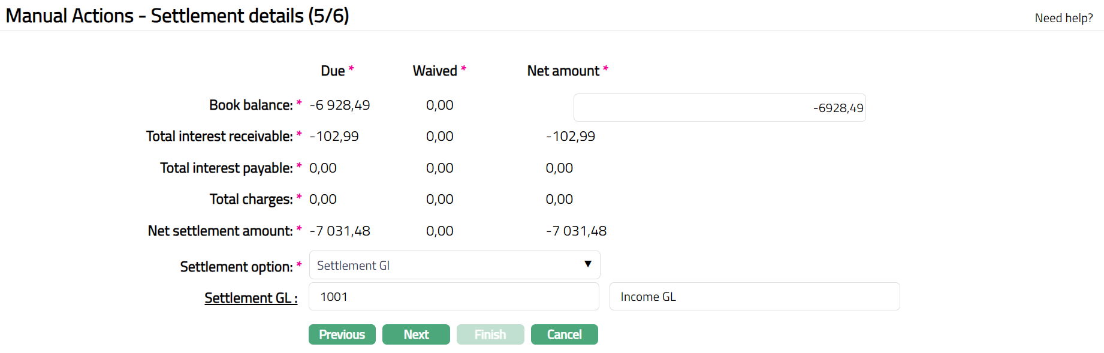Select the Waived column header
This screenshot has height=353, width=1104.
point(435,71)
